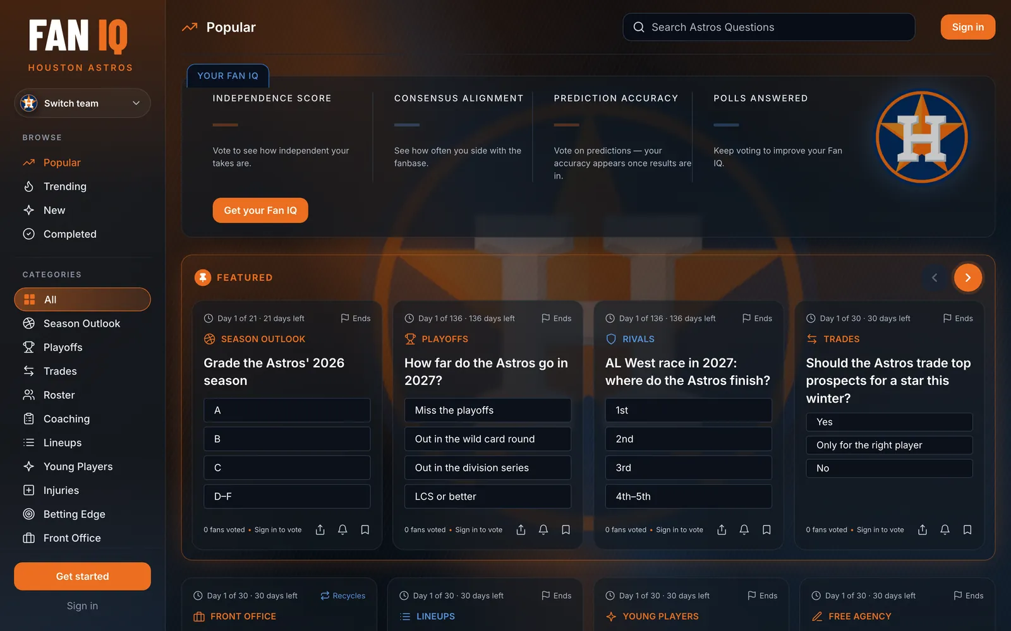Image resolution: width=1011 pixels, height=631 pixels.
Task: Open the Betting Edge category
Action: tap(82, 514)
